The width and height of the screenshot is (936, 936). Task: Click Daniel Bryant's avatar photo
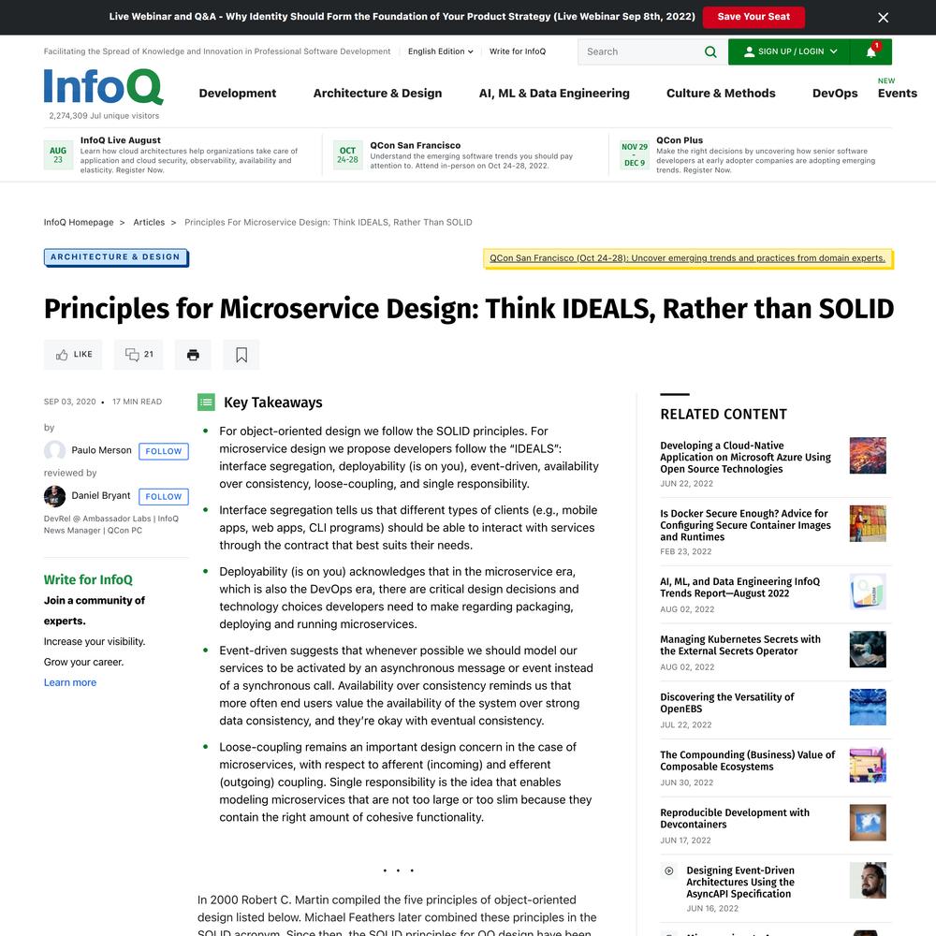[55, 496]
